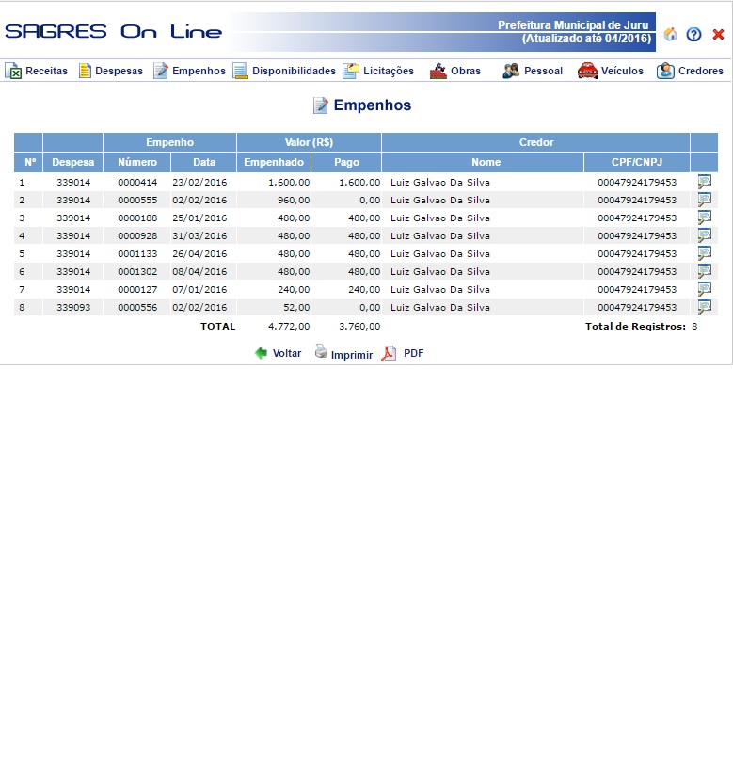Go to Empenhos menu
Viewport: 733px width, 775px height.
point(189,71)
